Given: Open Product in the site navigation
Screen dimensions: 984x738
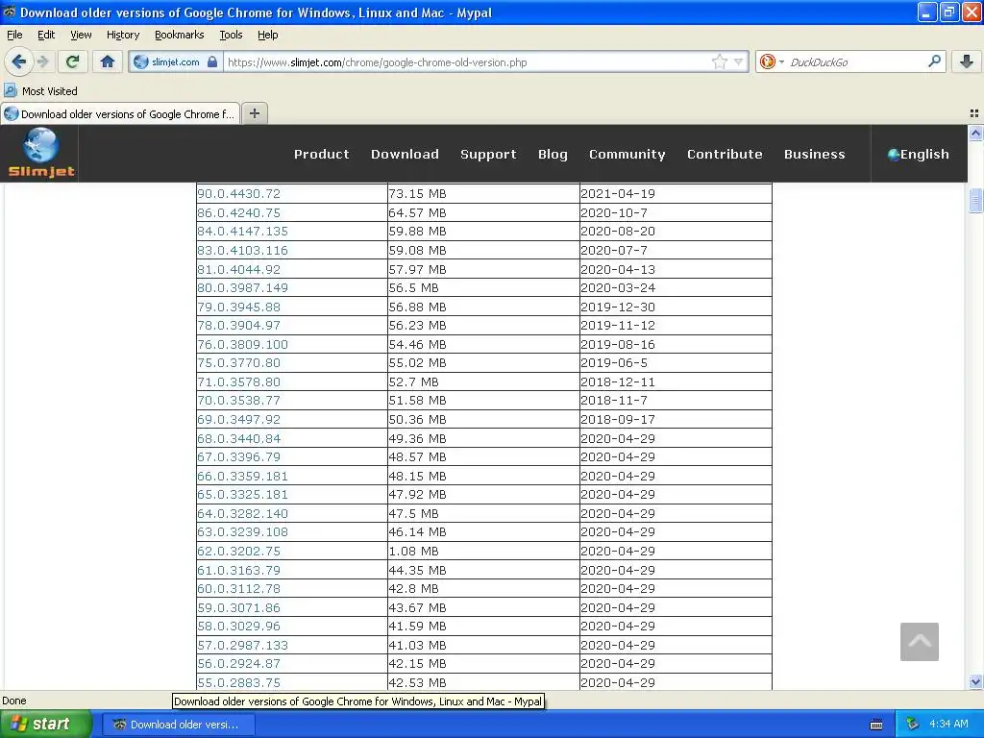Looking at the screenshot, I should coord(321,154).
